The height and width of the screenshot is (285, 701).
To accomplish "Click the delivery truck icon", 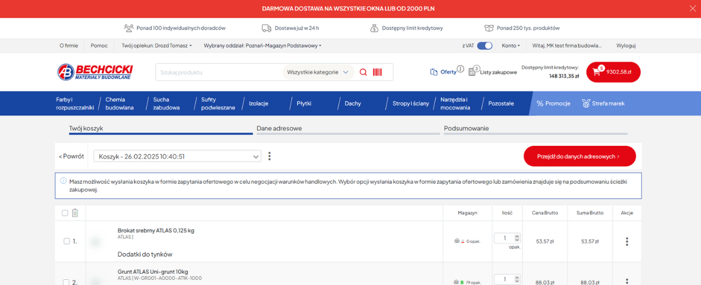I will (x=267, y=28).
